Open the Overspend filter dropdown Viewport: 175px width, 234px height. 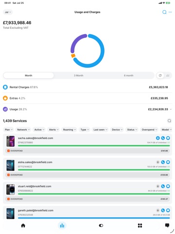[149, 130]
